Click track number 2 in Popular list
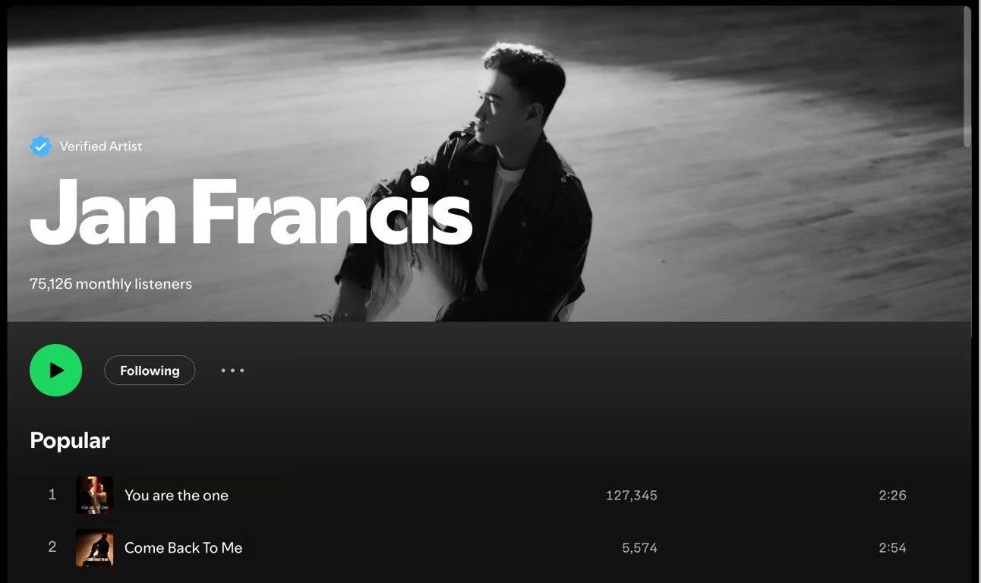Screen dimensions: 981x583 (x=52, y=547)
